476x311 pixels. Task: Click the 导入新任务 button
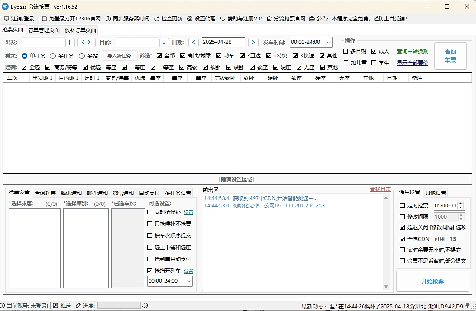click(119, 56)
